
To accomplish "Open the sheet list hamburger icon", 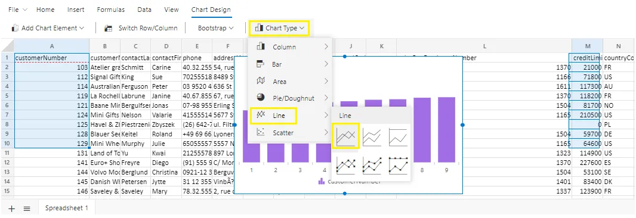I will pos(27,208).
